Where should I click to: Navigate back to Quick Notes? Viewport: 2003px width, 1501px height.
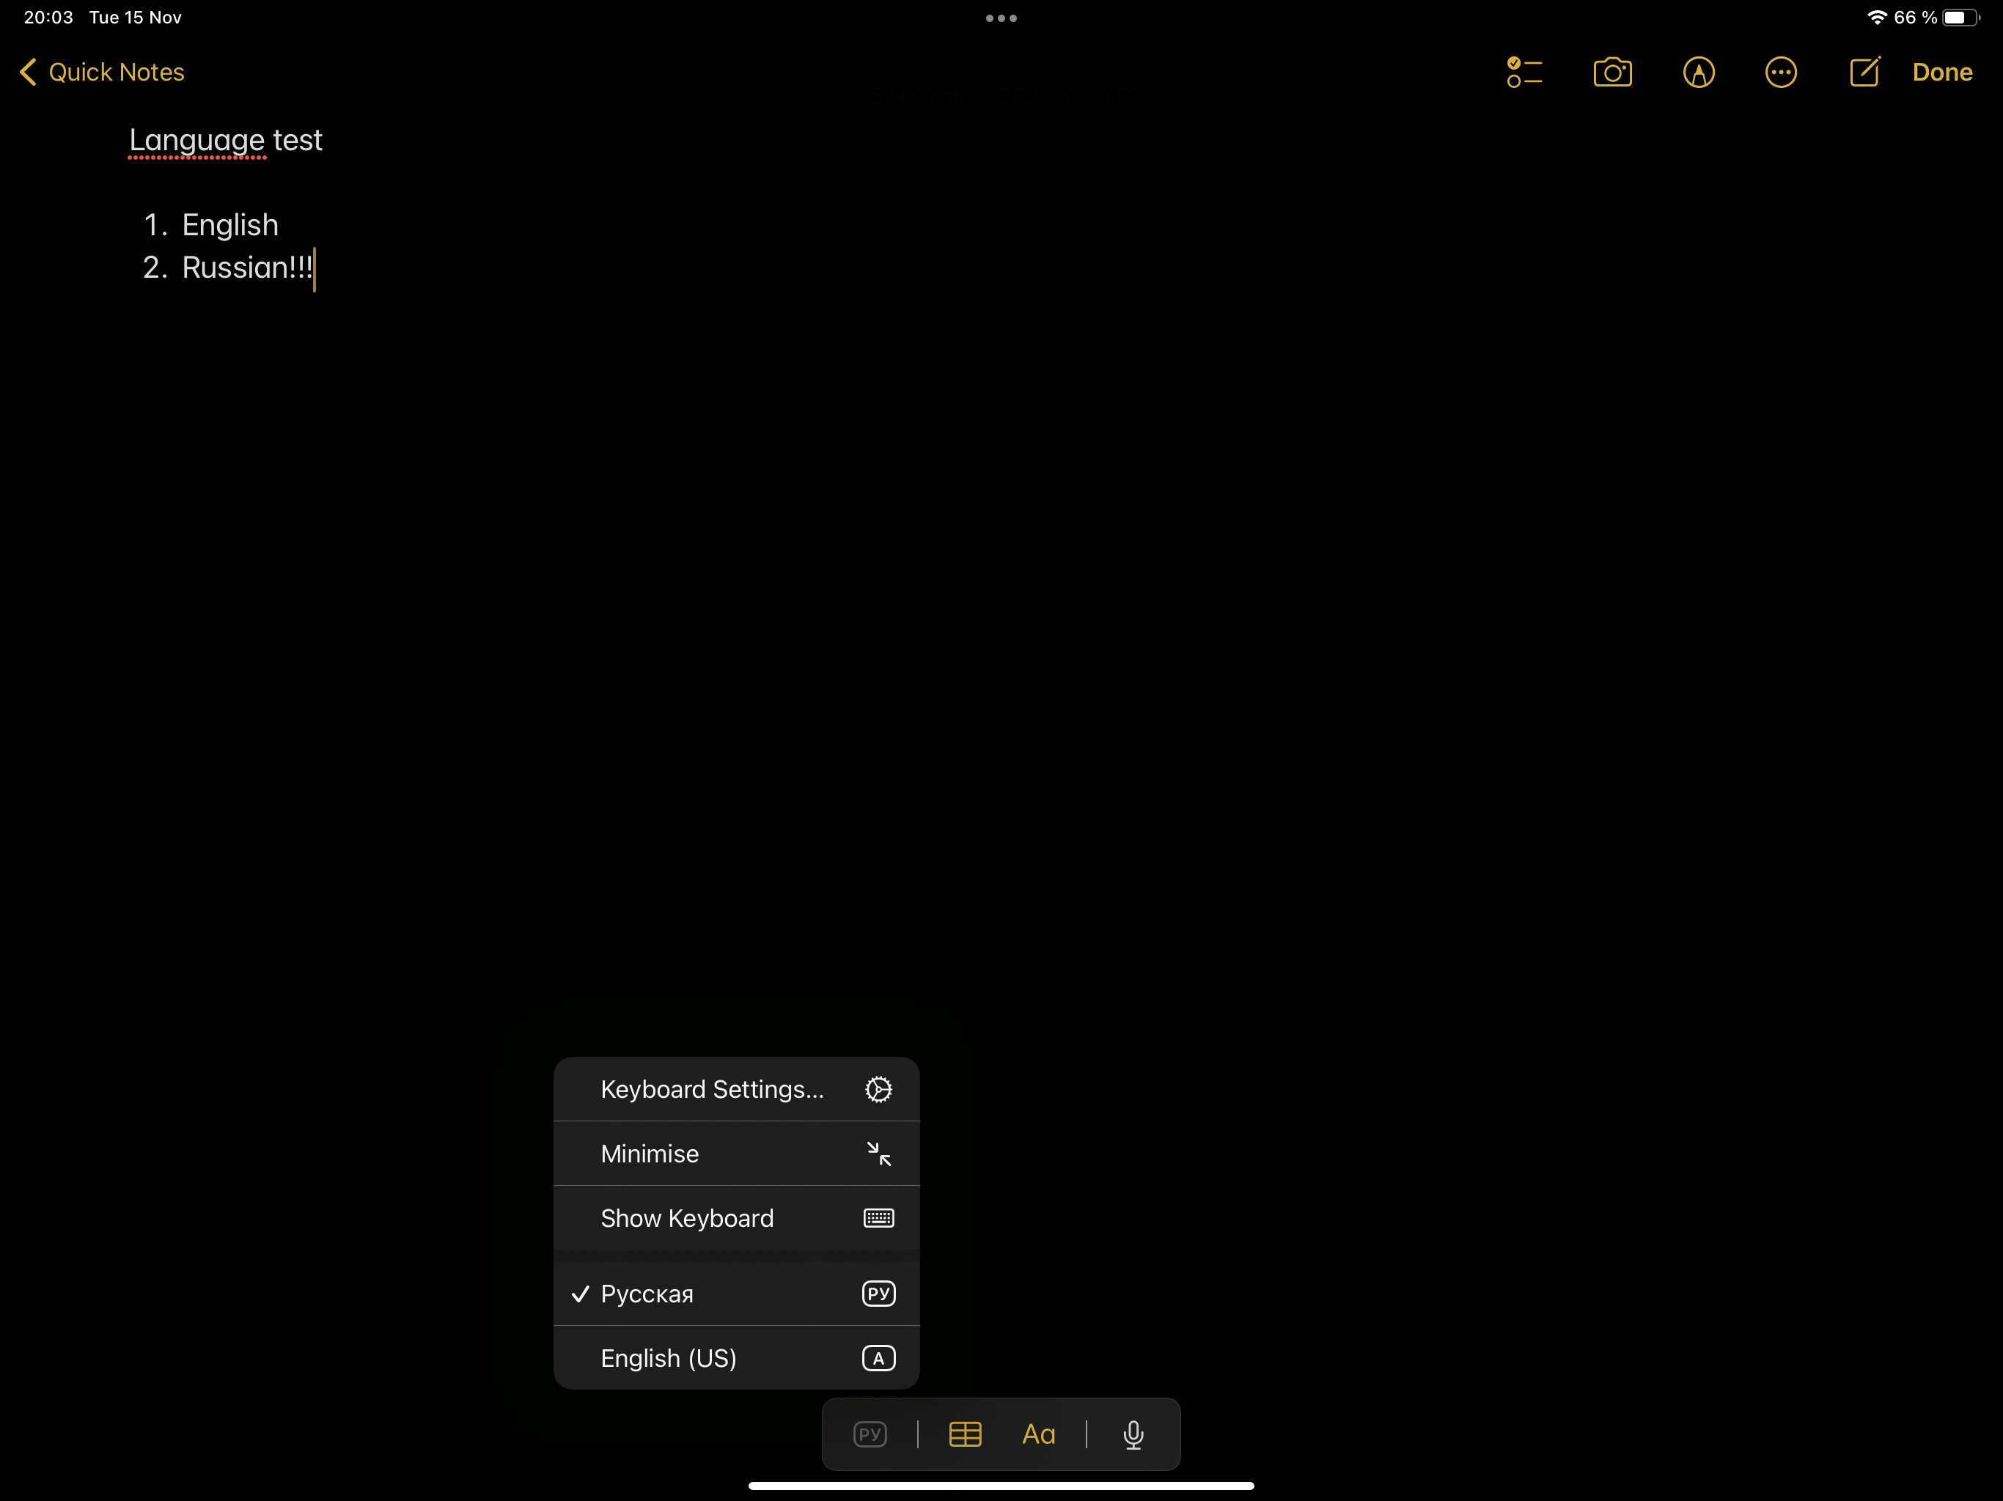[x=103, y=71]
